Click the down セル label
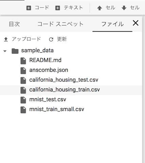145x163 pixels. click(x=134, y=8)
